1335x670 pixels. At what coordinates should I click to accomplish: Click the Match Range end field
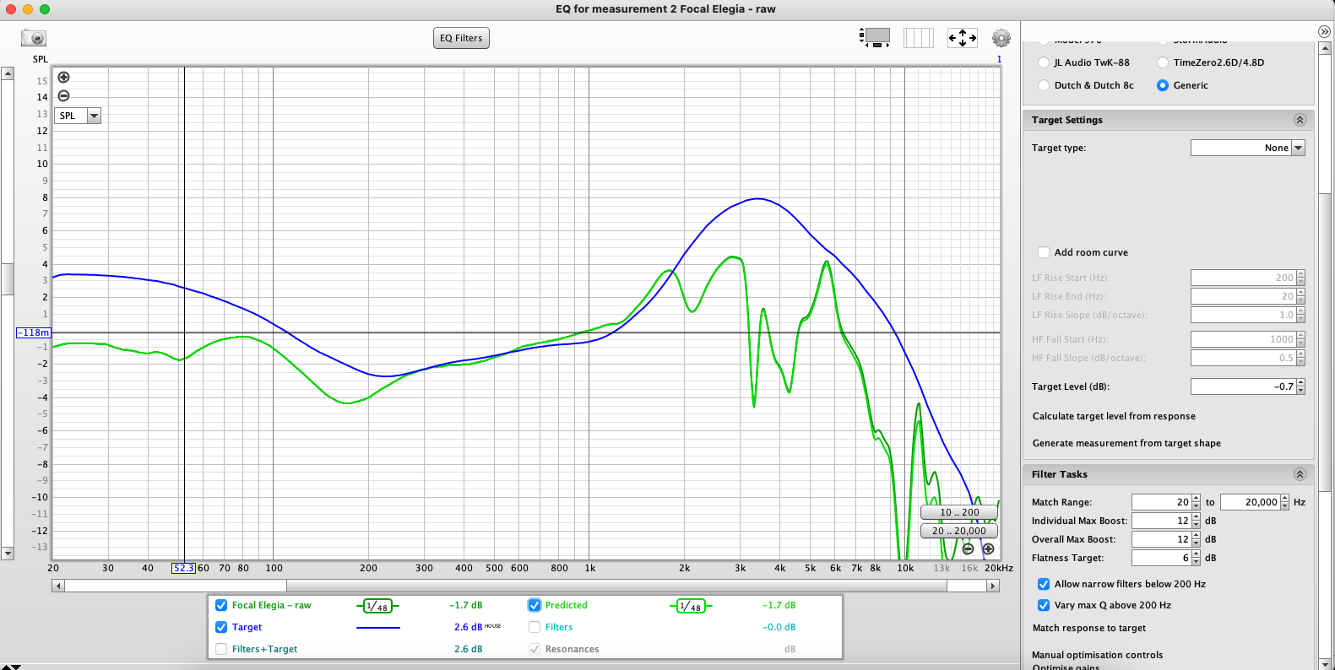tap(1250, 502)
